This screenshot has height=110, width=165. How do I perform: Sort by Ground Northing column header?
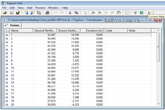(x=45, y=30)
